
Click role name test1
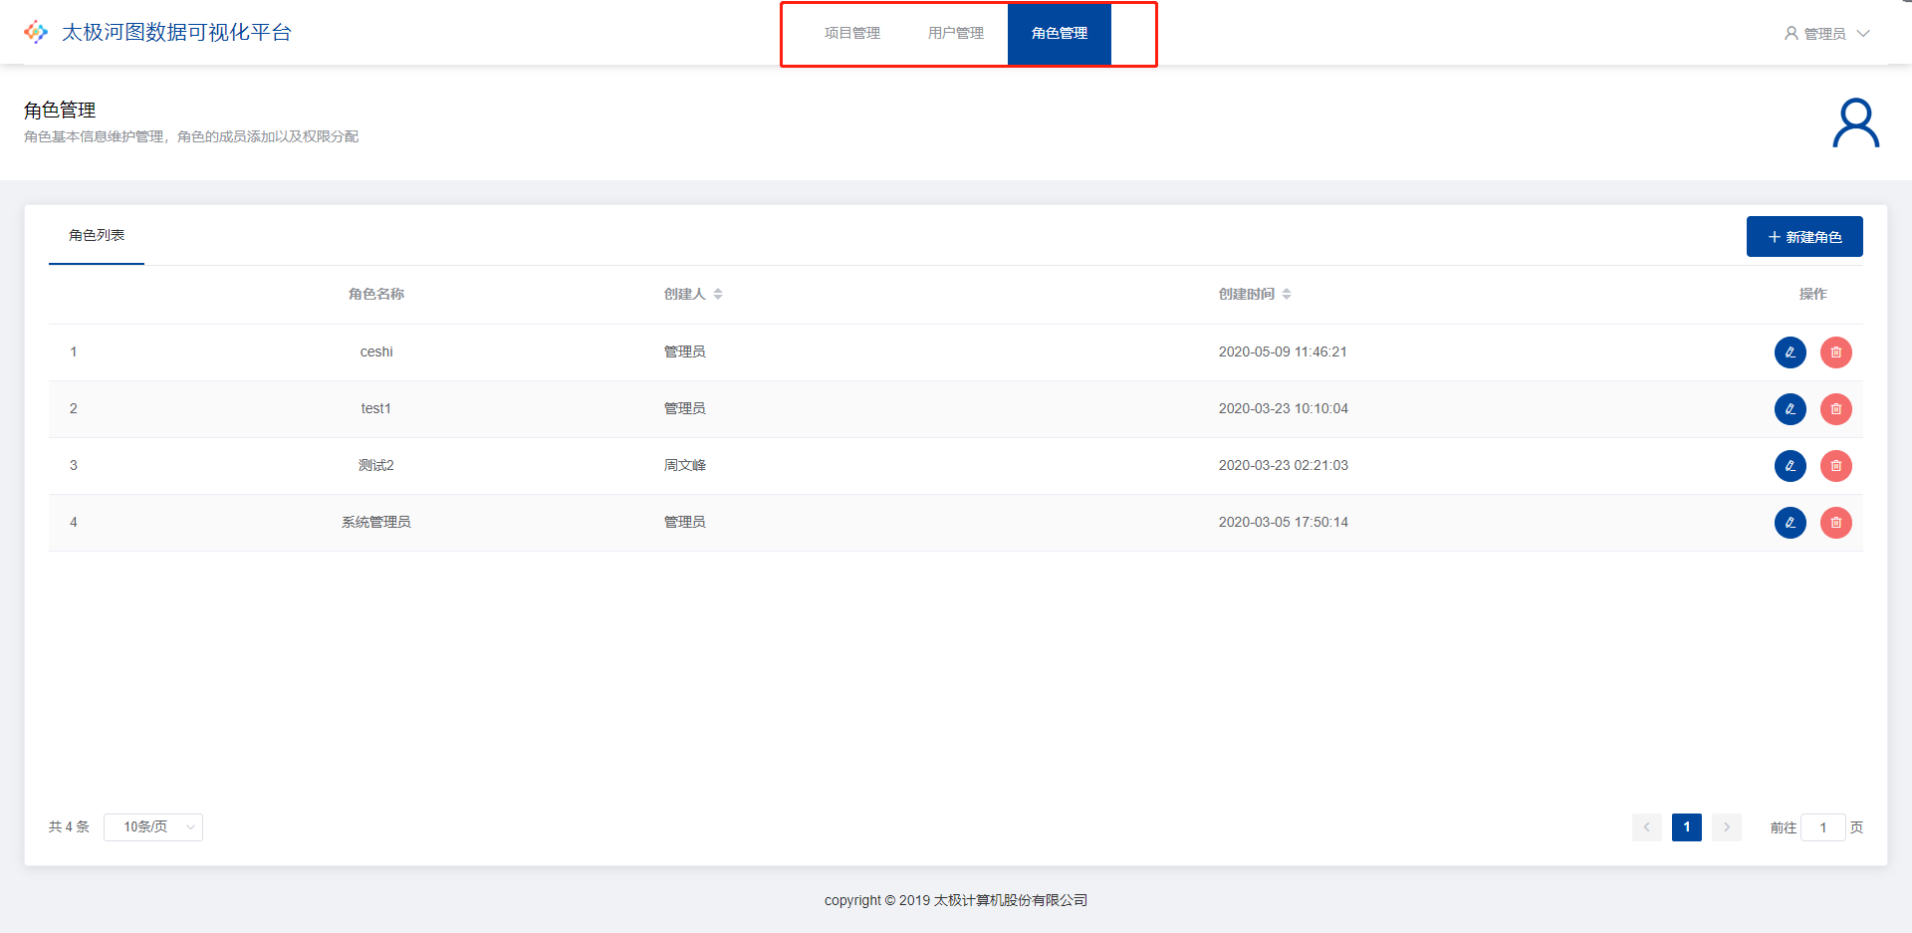click(x=376, y=409)
